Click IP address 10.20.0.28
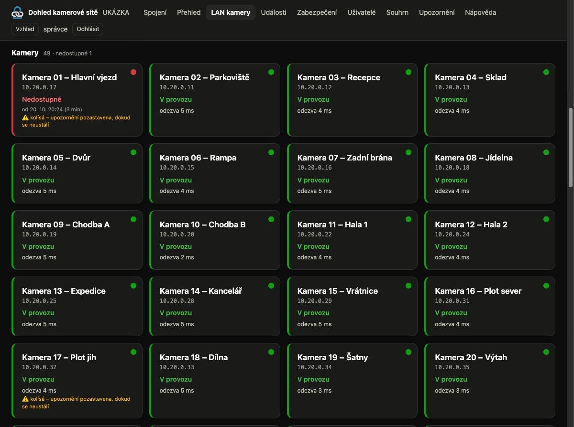 (177, 301)
